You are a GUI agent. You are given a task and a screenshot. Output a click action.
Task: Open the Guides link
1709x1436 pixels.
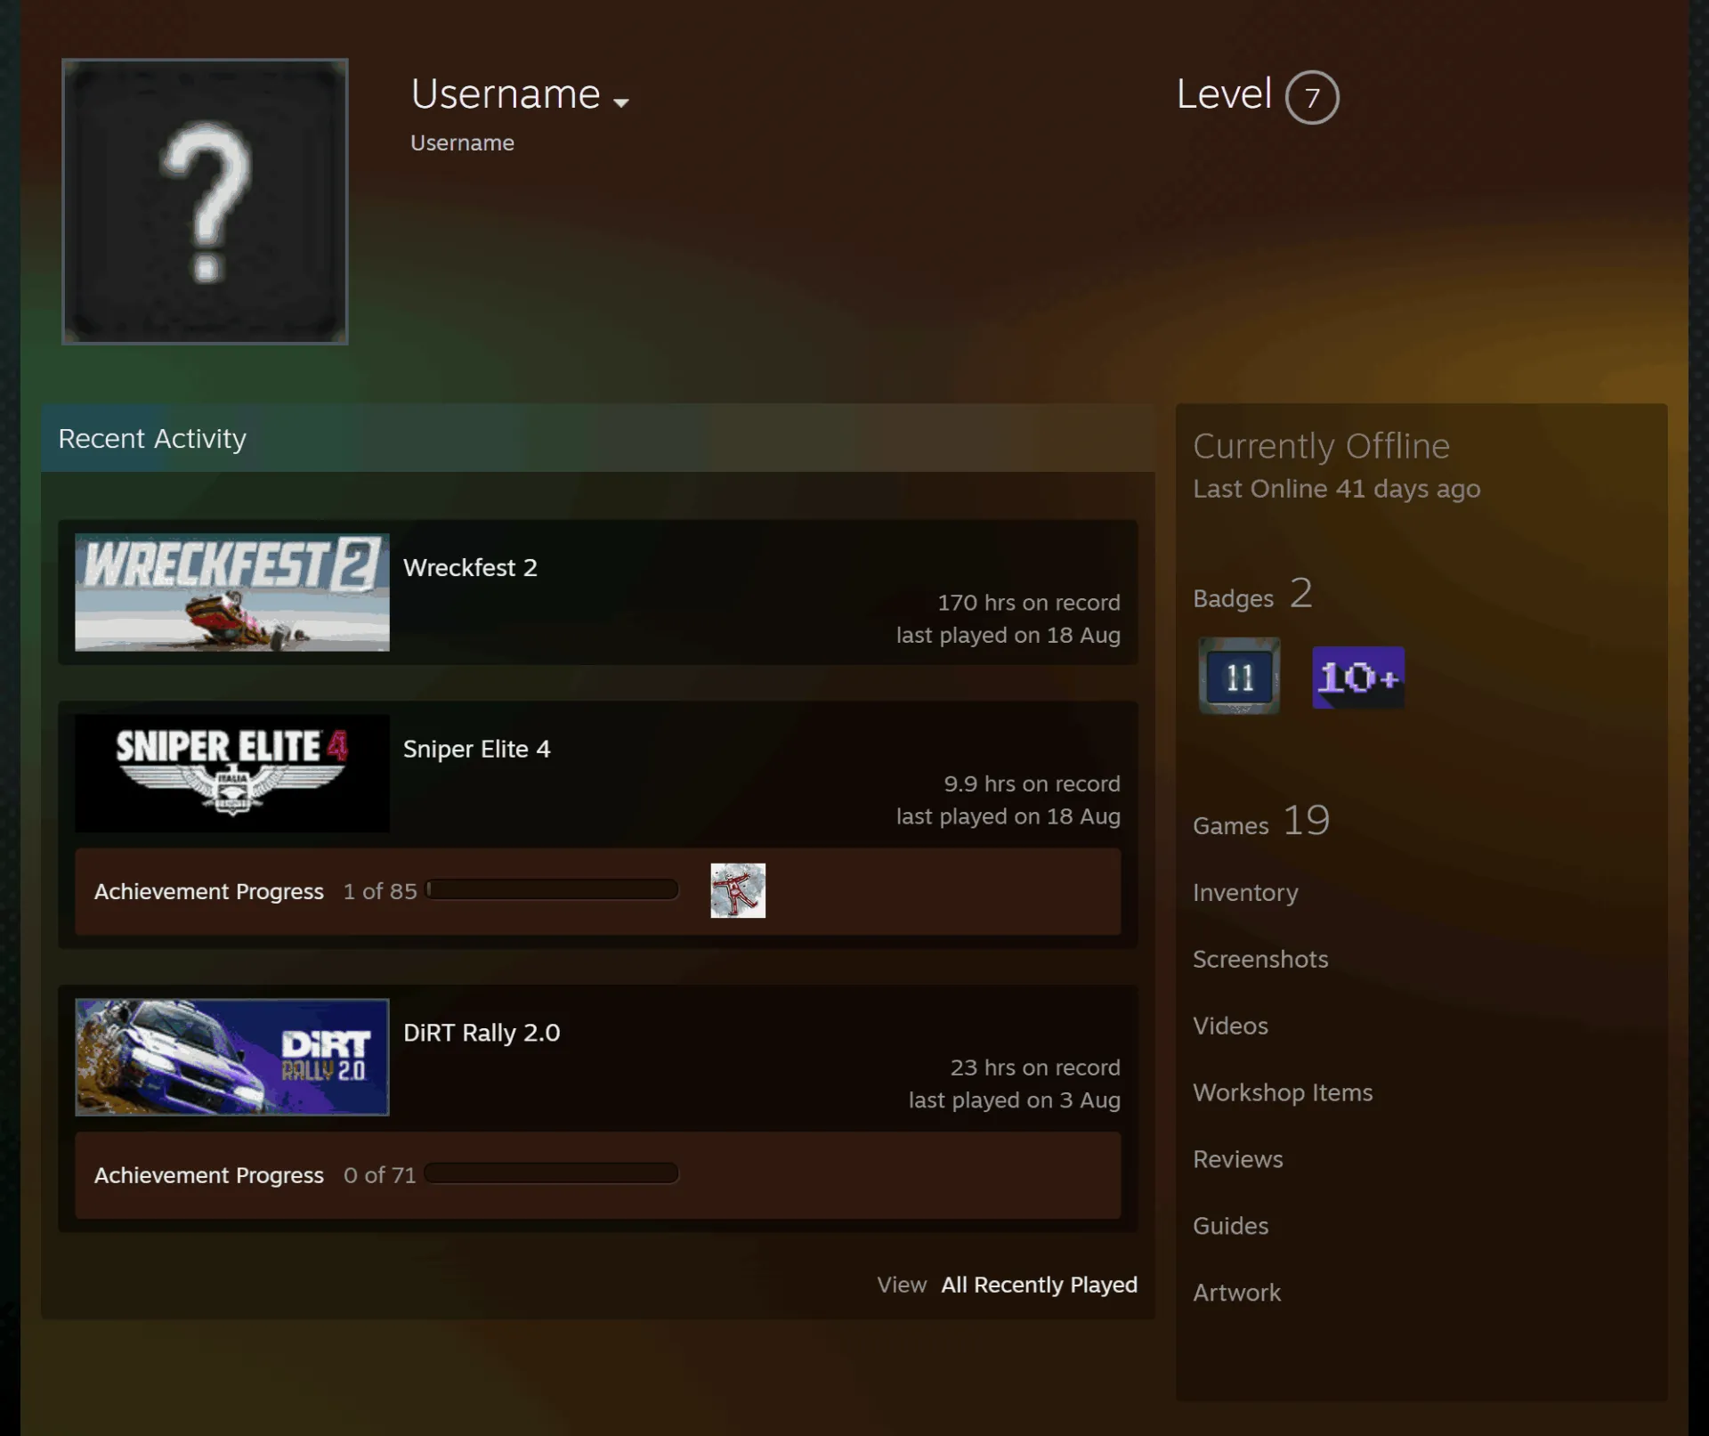1230,1226
